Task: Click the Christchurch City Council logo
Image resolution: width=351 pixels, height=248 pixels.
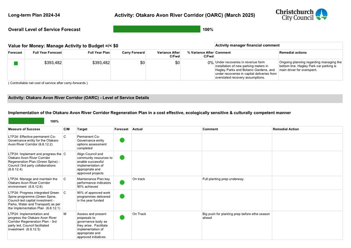Action: pyautogui.click(x=301, y=15)
